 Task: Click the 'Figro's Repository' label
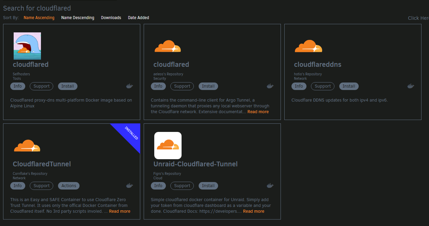[167, 174]
